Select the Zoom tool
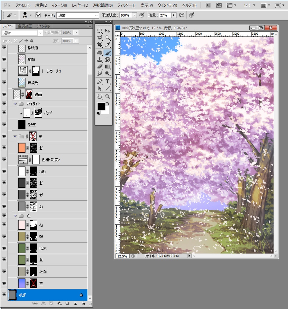 107,96
